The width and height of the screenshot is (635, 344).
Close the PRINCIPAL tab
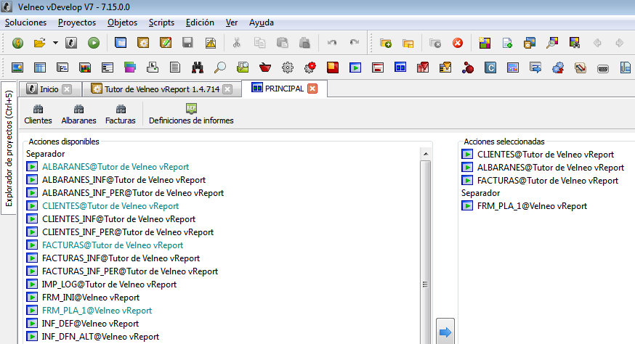point(312,89)
